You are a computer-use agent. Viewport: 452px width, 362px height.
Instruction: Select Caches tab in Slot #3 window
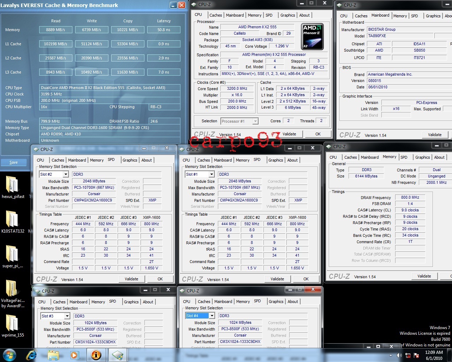pyautogui.click(x=59, y=302)
